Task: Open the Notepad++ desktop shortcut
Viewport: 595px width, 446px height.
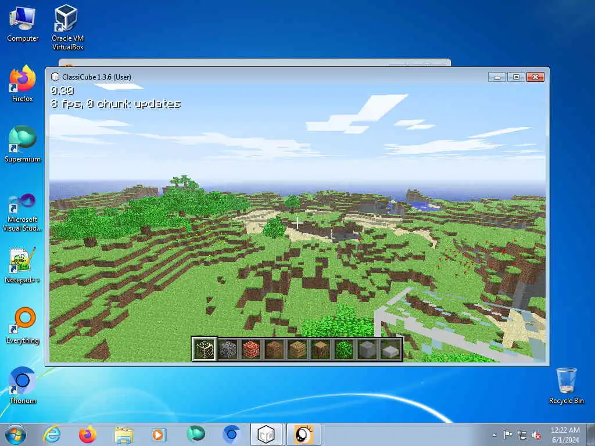Action: (x=23, y=265)
